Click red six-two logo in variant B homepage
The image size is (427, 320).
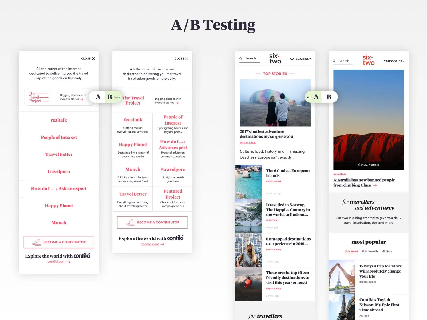[369, 60]
